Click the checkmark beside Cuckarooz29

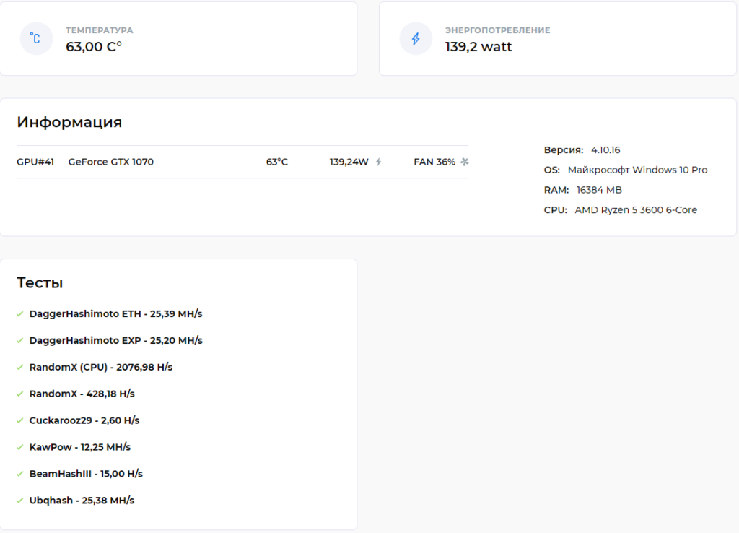point(19,420)
